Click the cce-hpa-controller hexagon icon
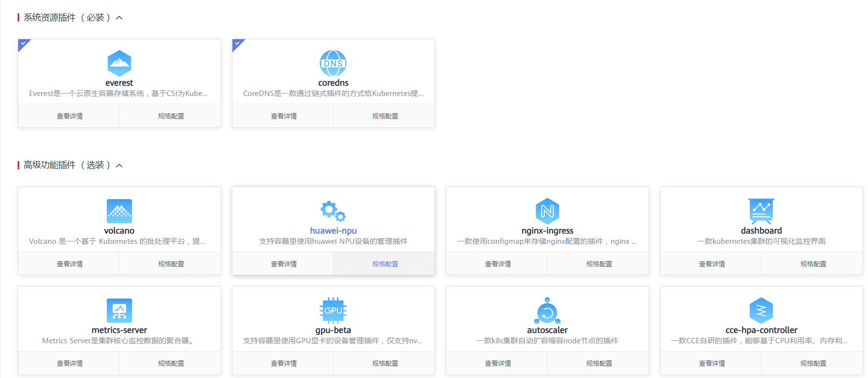 coord(761,310)
